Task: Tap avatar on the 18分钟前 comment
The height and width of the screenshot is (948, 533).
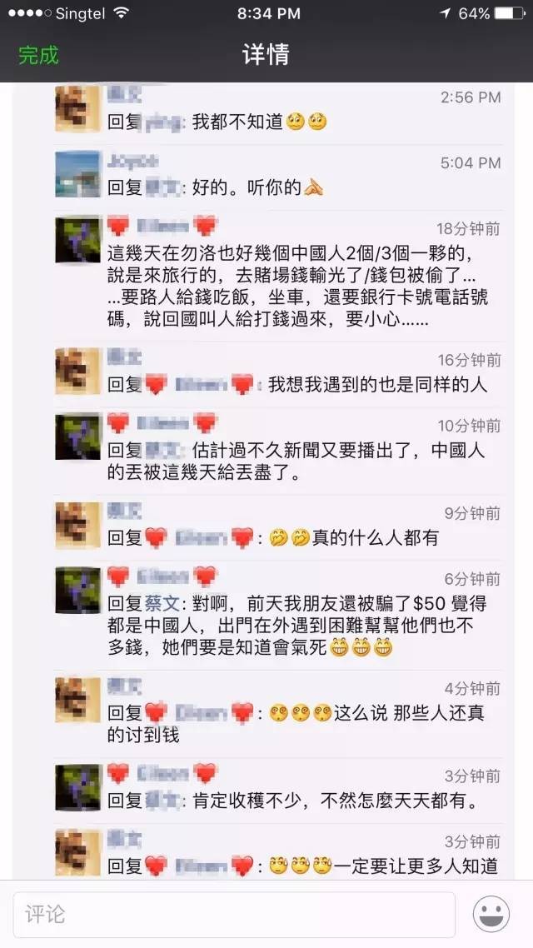Action: (77, 239)
